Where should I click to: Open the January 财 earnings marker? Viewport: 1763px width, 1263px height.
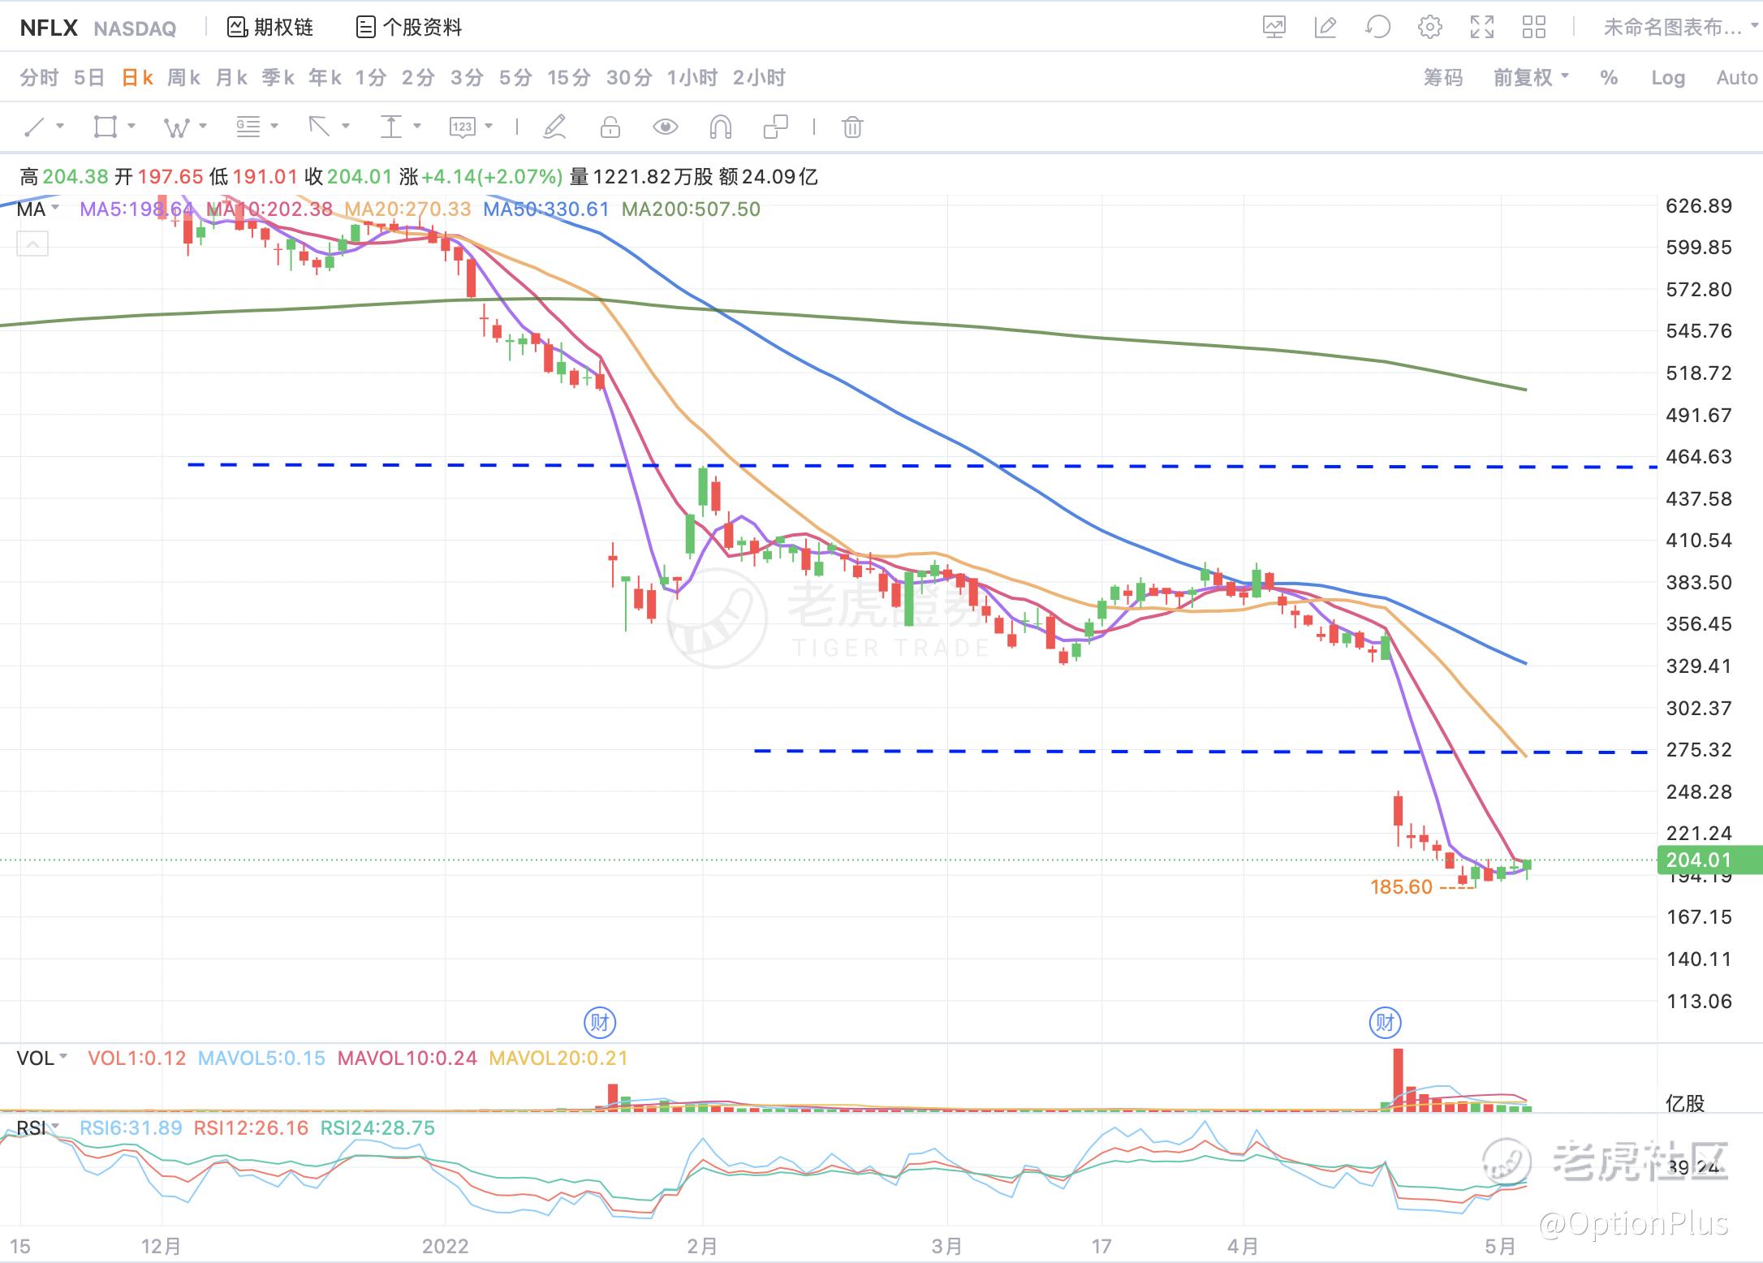tap(600, 1023)
